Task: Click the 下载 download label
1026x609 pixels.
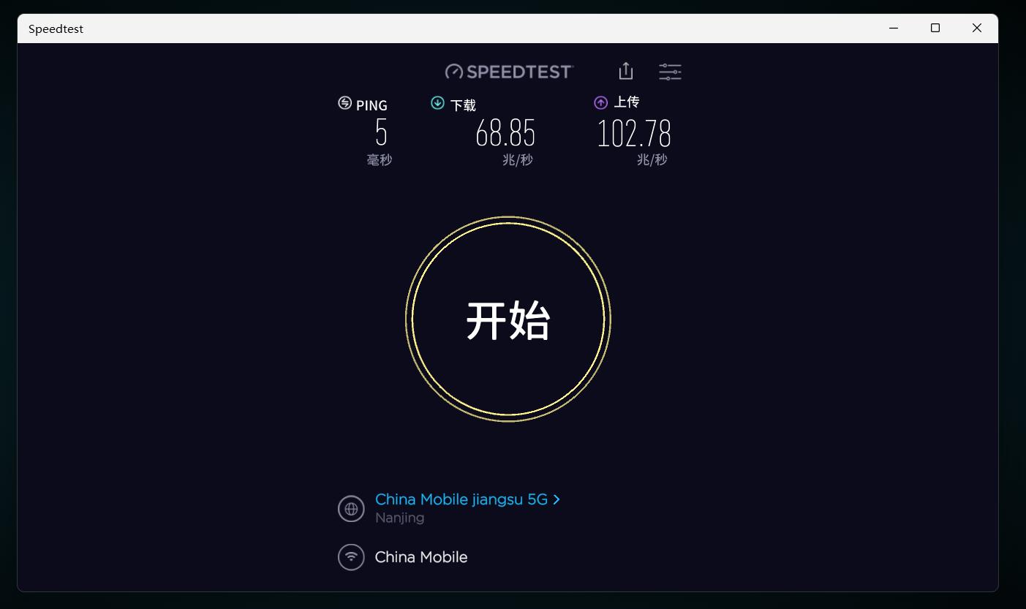Action: coord(463,105)
